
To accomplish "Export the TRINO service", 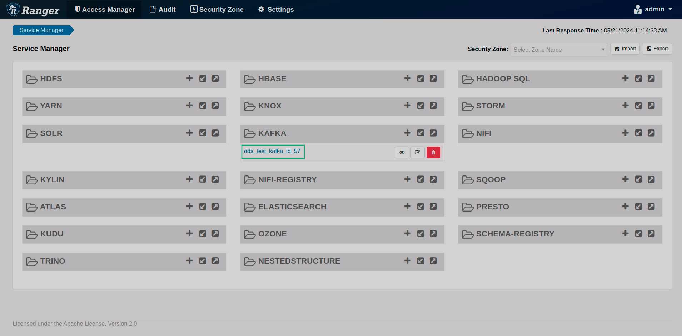I will pos(215,261).
